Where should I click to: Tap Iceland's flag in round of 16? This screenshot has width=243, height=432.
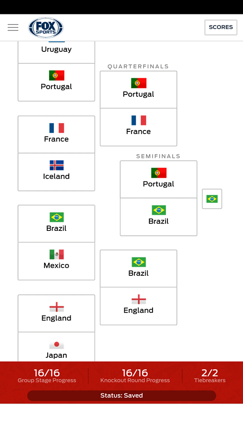click(57, 165)
